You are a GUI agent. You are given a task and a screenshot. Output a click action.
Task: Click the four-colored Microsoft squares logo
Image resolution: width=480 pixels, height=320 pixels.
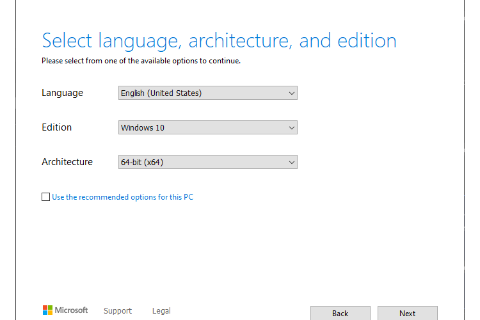click(47, 310)
